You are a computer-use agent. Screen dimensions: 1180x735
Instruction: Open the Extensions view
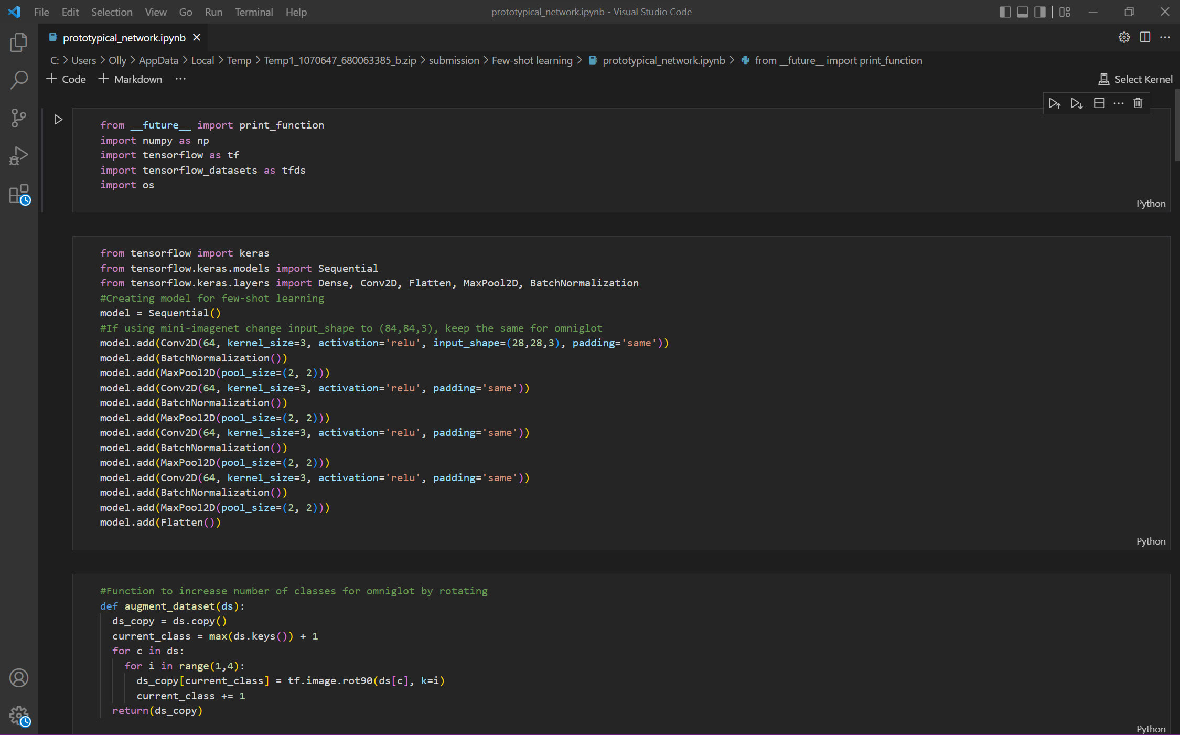(19, 194)
